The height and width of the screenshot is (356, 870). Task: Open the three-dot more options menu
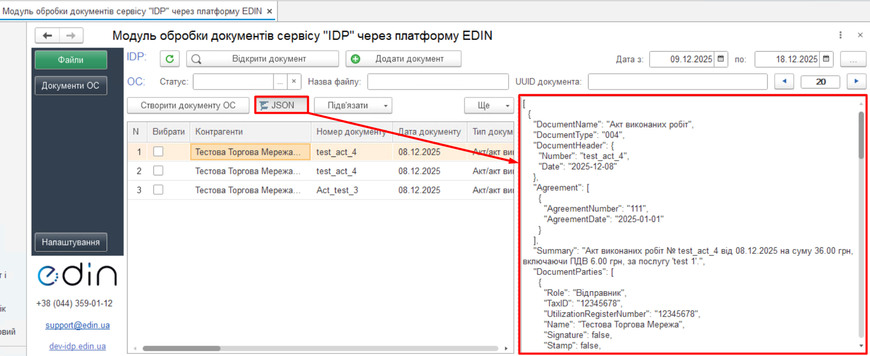coord(840,35)
